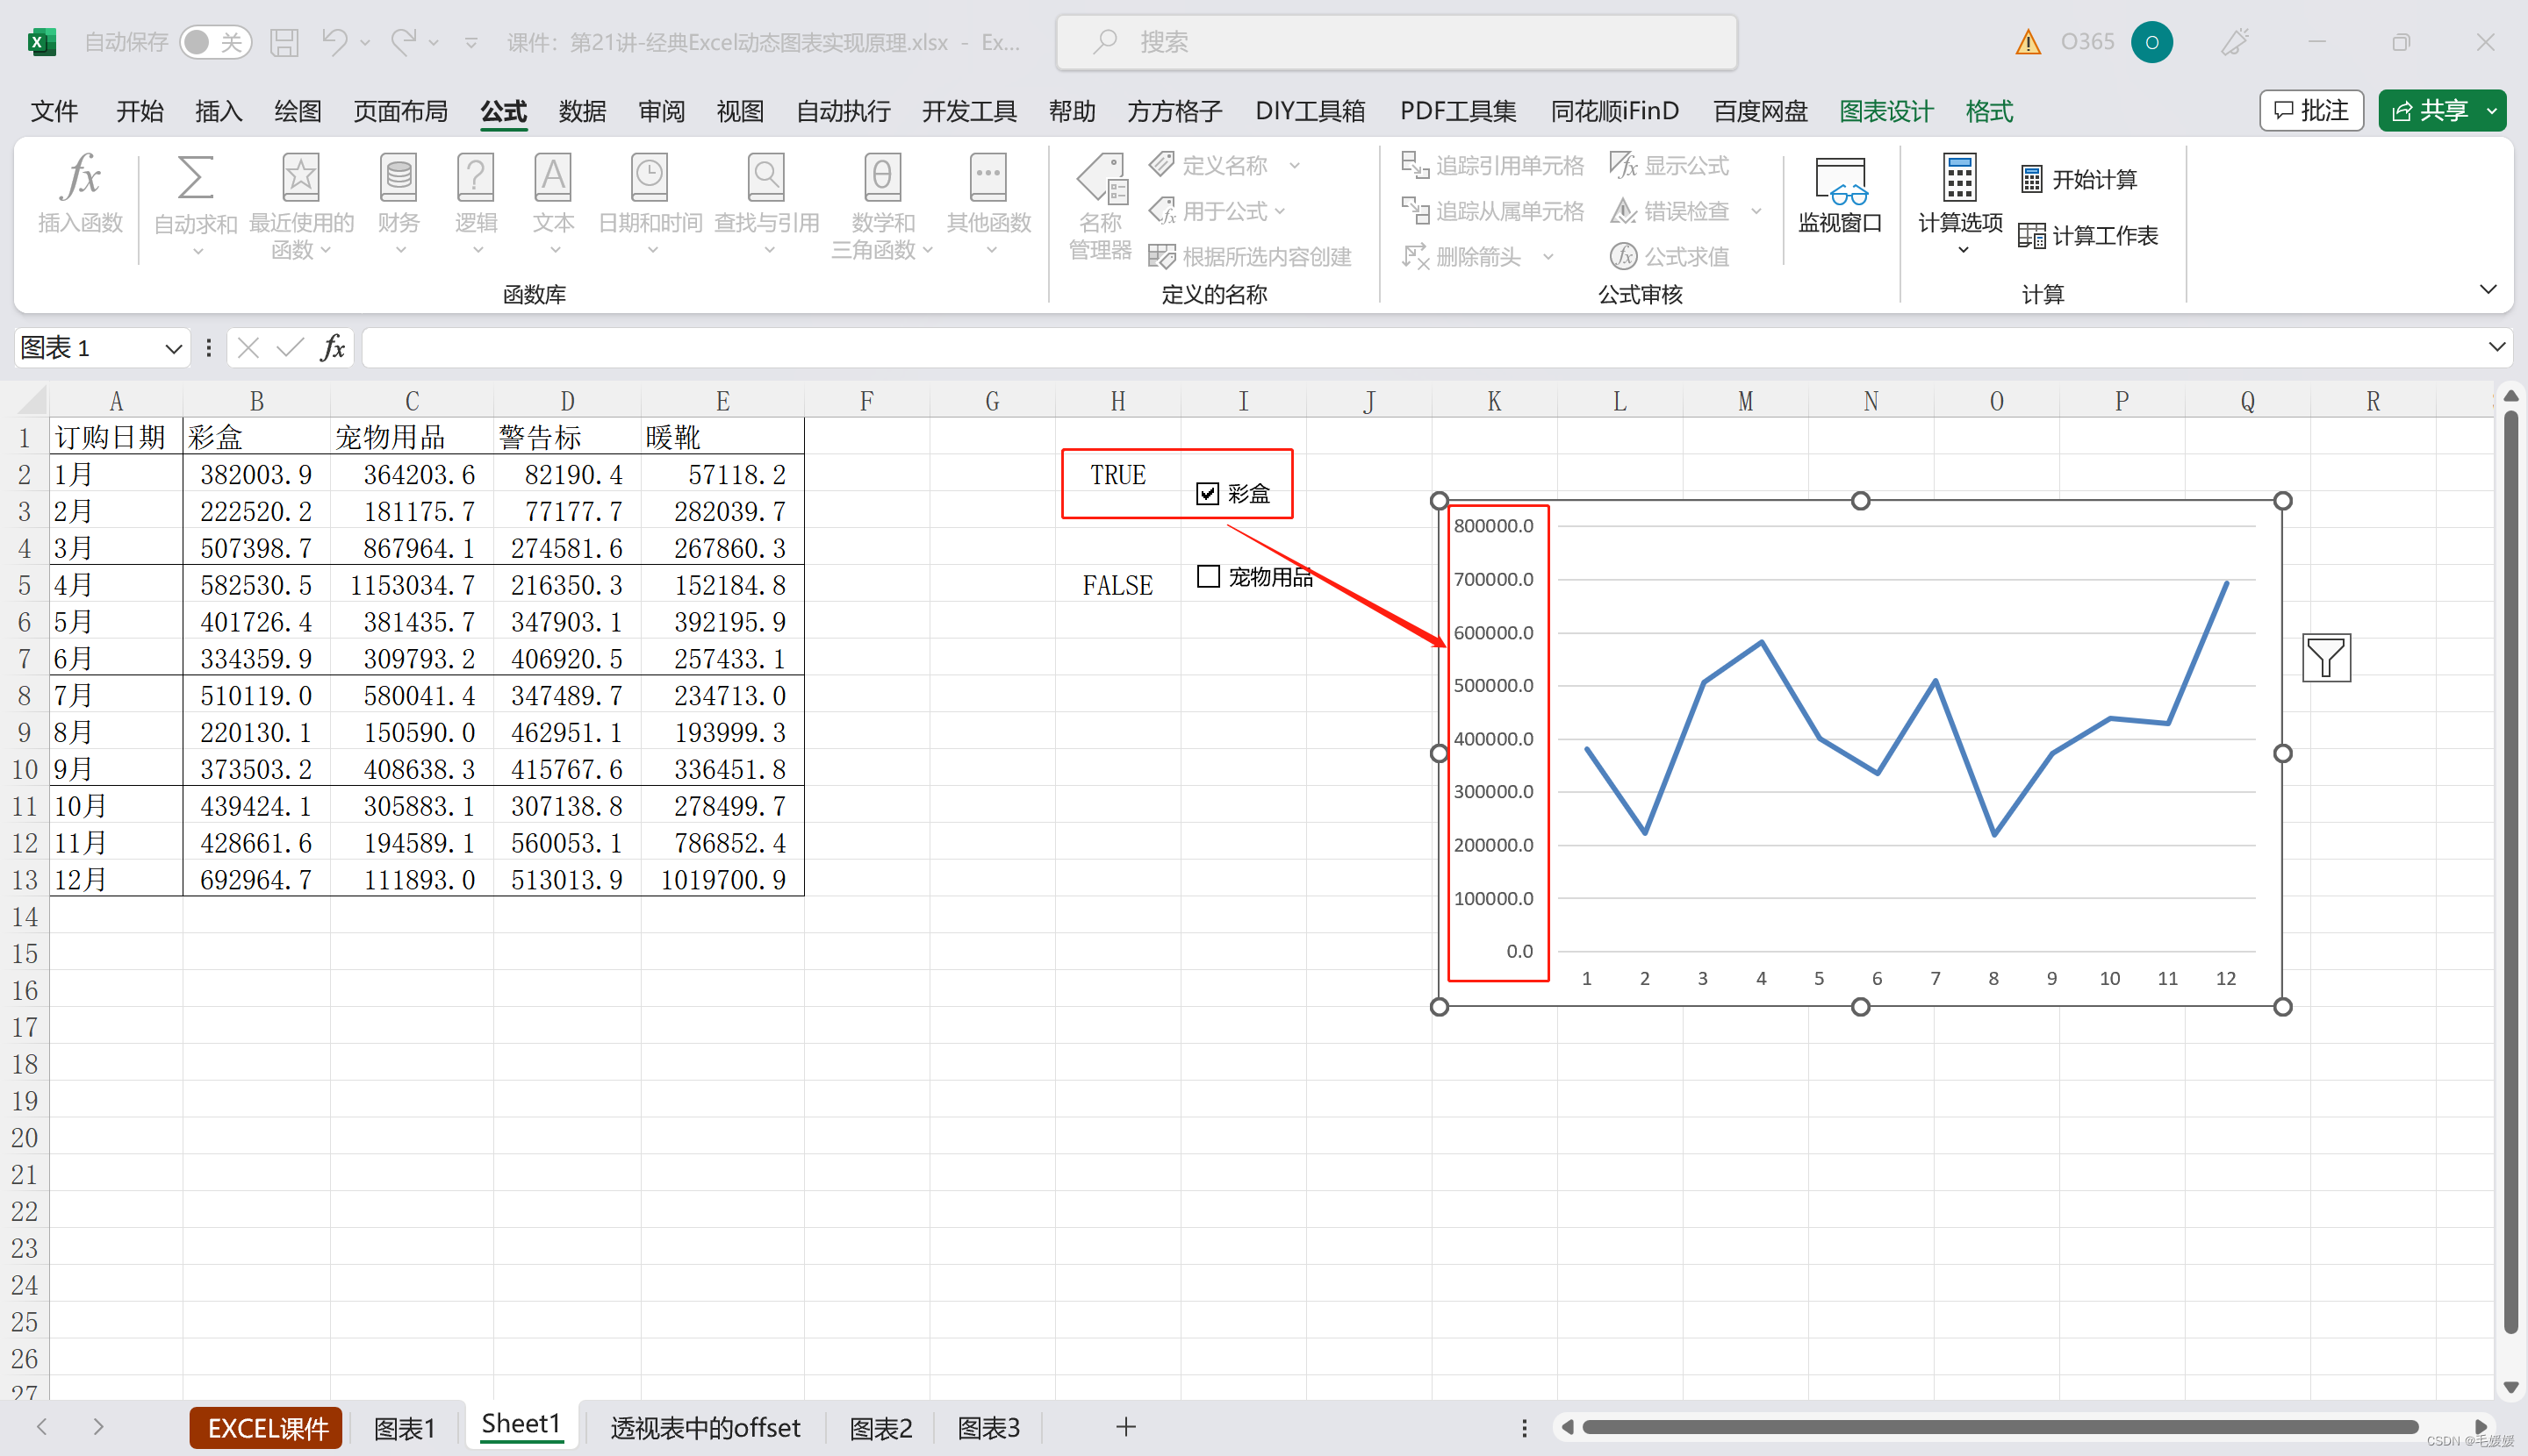Open the Watch Window (监视窗口)
Image resolution: width=2528 pixels, height=1456 pixels.
pyautogui.click(x=1840, y=196)
